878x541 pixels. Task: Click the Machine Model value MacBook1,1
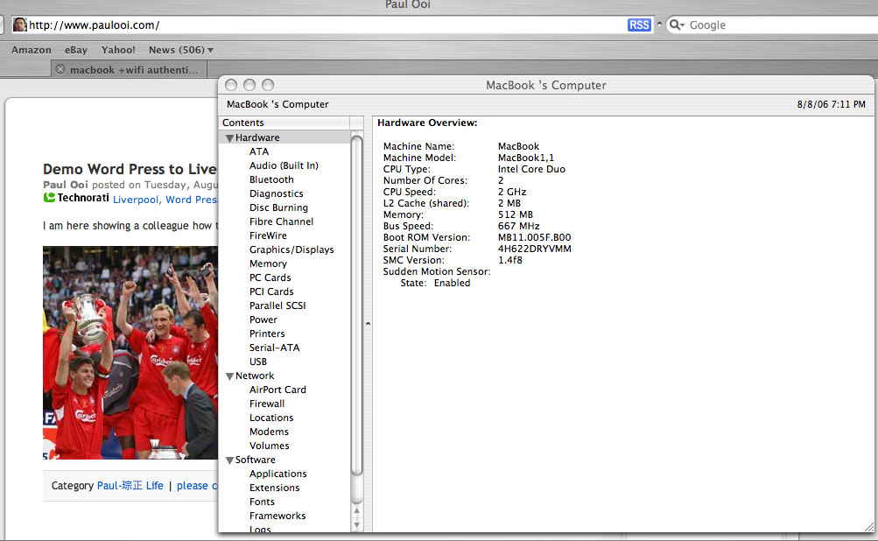pyautogui.click(x=526, y=158)
